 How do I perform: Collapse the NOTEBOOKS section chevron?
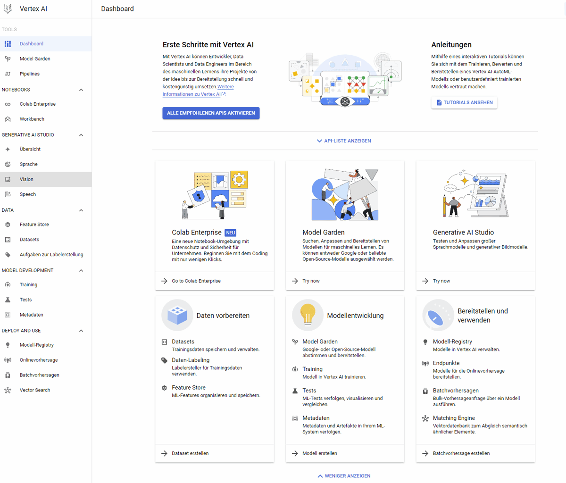[x=81, y=90]
